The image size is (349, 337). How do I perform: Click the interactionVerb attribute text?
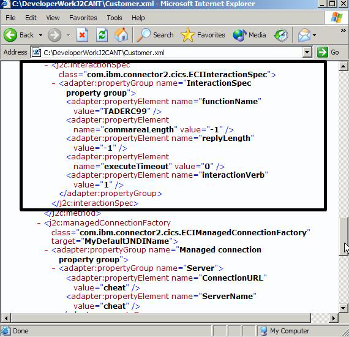pyautogui.click(x=233, y=175)
